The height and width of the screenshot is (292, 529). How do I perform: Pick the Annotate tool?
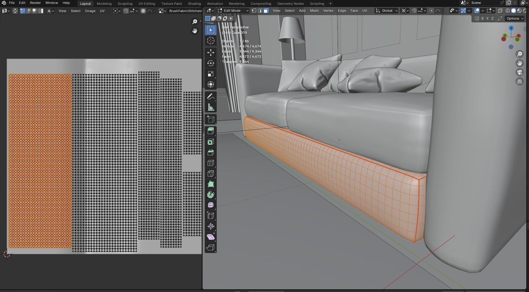click(x=211, y=97)
